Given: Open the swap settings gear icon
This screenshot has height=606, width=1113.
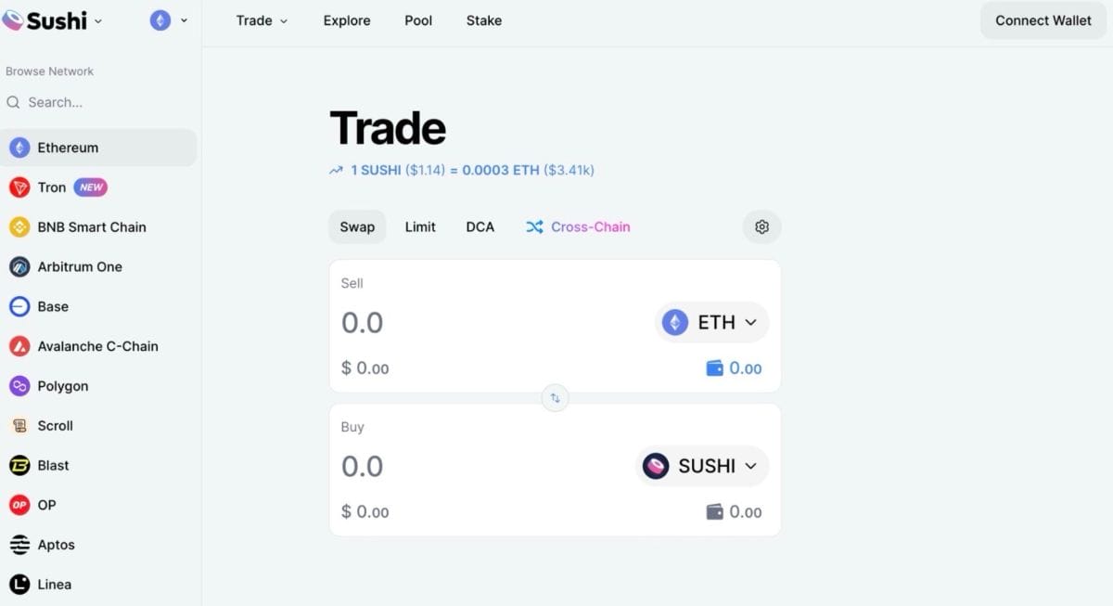Looking at the screenshot, I should [761, 226].
